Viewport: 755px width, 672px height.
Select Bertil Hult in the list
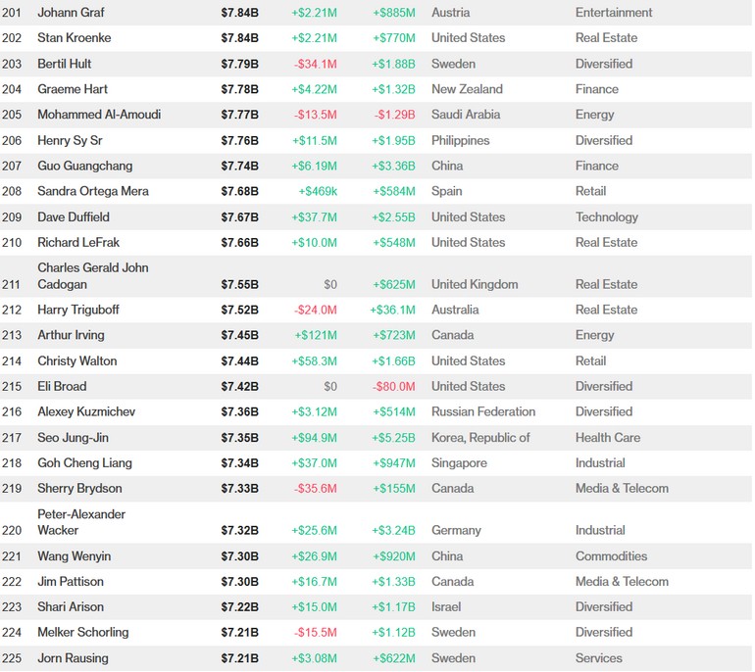[x=67, y=64]
